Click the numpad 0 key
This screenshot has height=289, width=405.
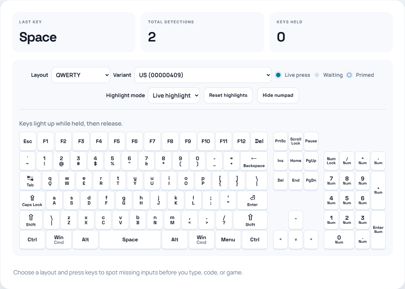[x=339, y=240]
